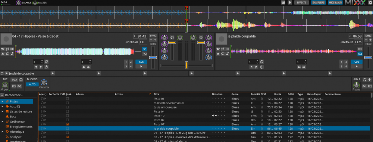Enable headphone cue for left channel
The width and height of the screenshot is (373, 142).
coord(172,37)
